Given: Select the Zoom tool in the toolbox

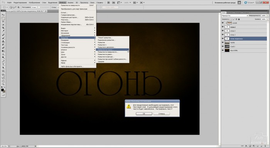Looking at the screenshot, I should [x=3, y=84].
